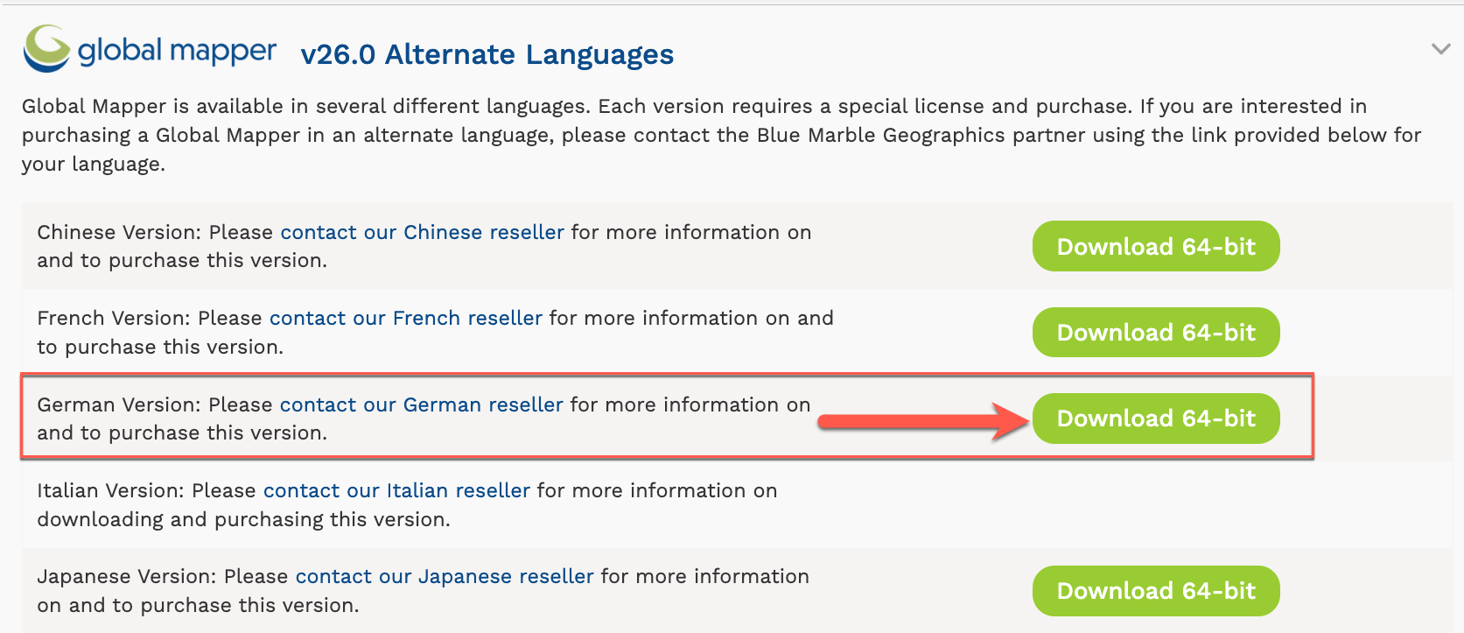Download the 64-bit German version
This screenshot has height=633, width=1464.
tap(1156, 418)
